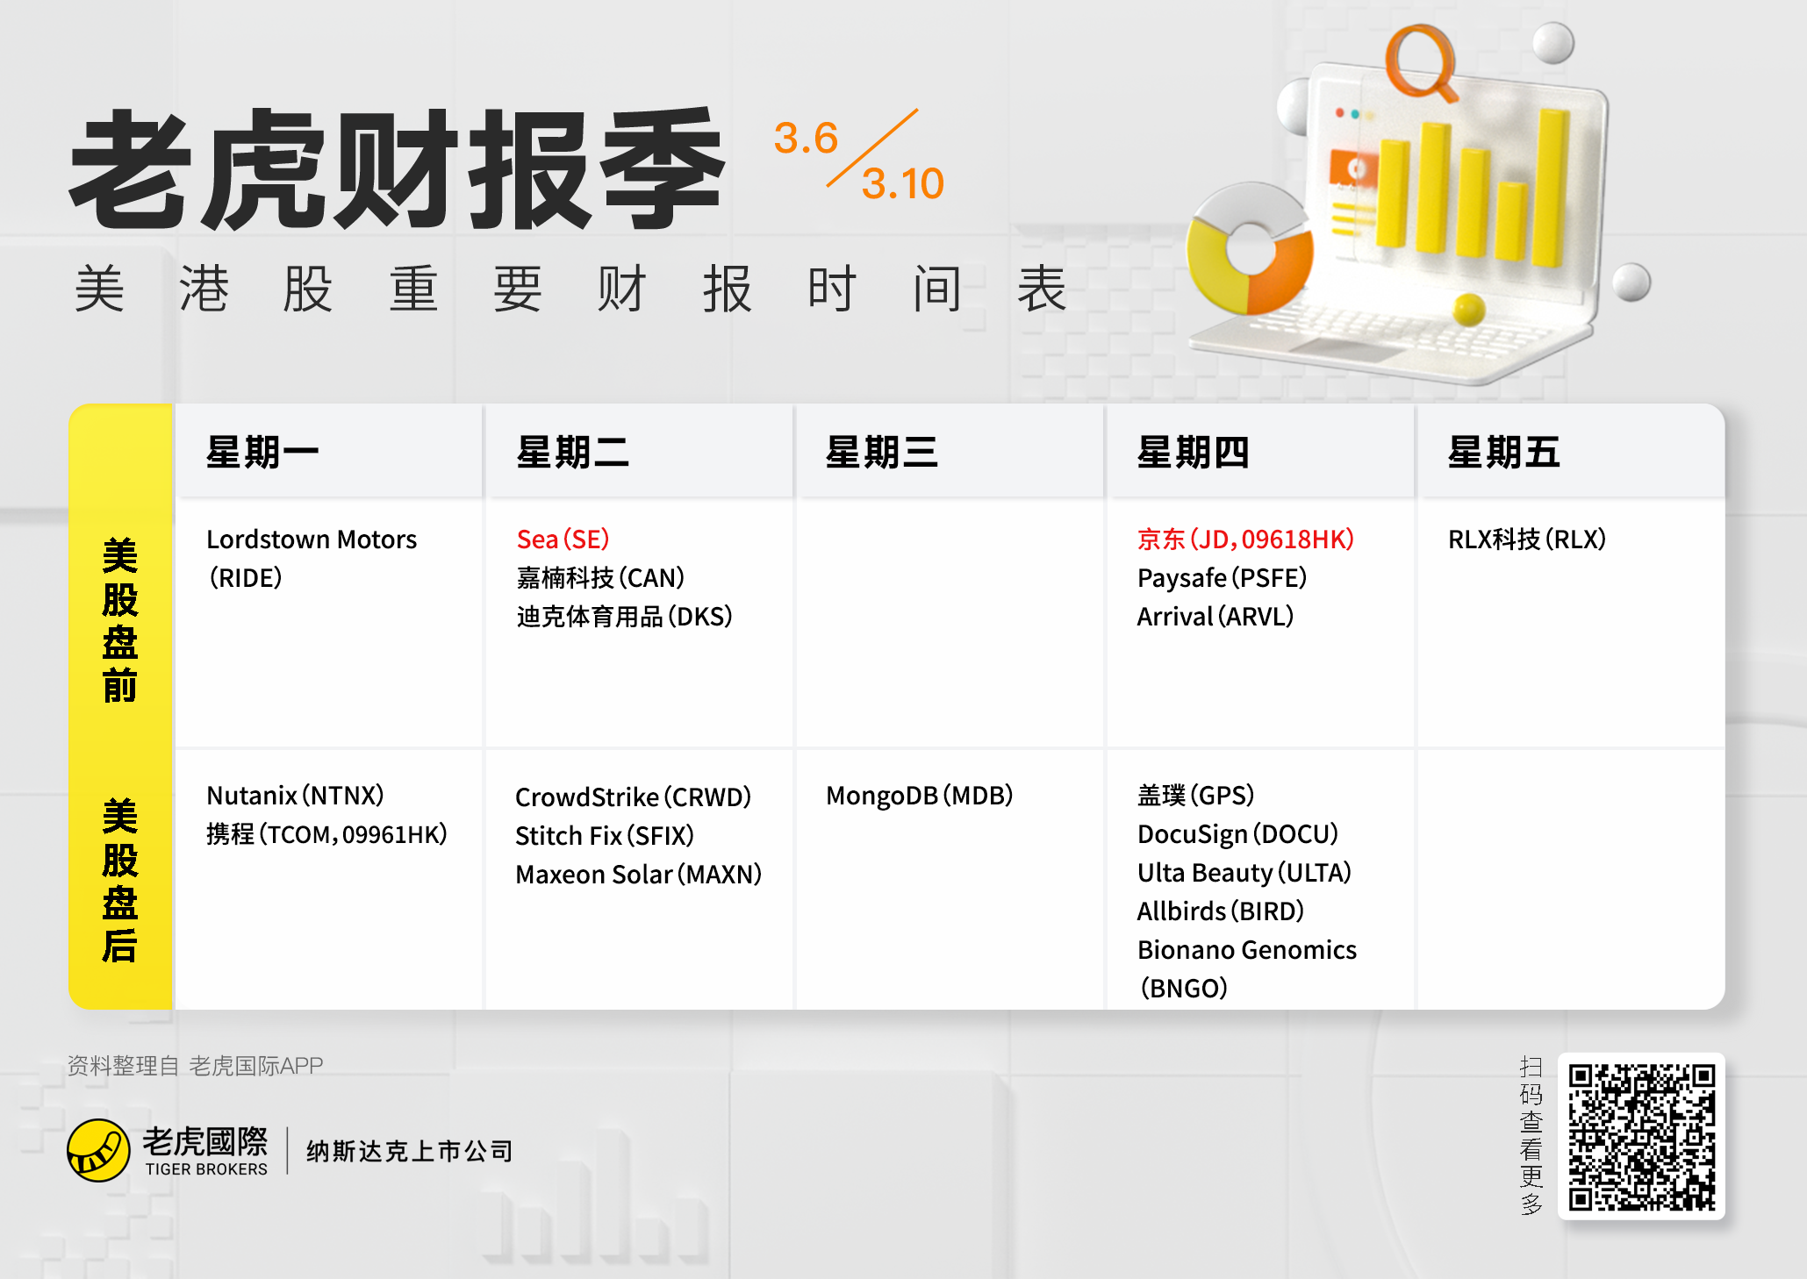Click 携程 (TCOM, 09961HK) entry
The image size is (1807, 1279).
pyautogui.click(x=326, y=833)
